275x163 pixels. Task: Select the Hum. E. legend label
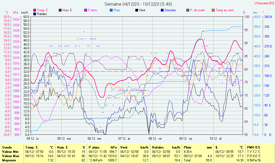click(x=67, y=10)
